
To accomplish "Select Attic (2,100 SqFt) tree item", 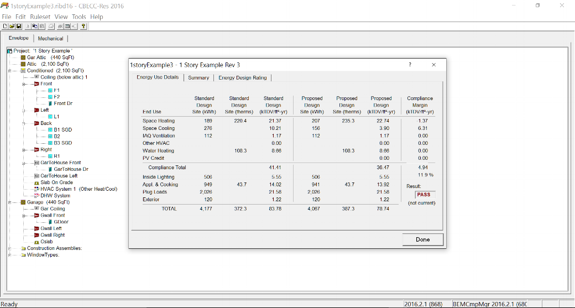I will (x=48, y=64).
